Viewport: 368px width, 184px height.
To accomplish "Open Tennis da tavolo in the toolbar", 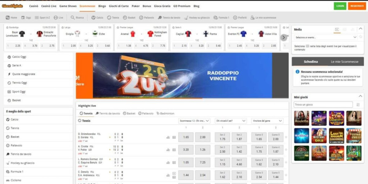I will (169, 17).
